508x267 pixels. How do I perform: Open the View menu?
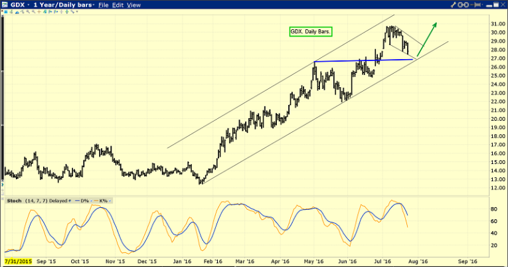pos(133,5)
